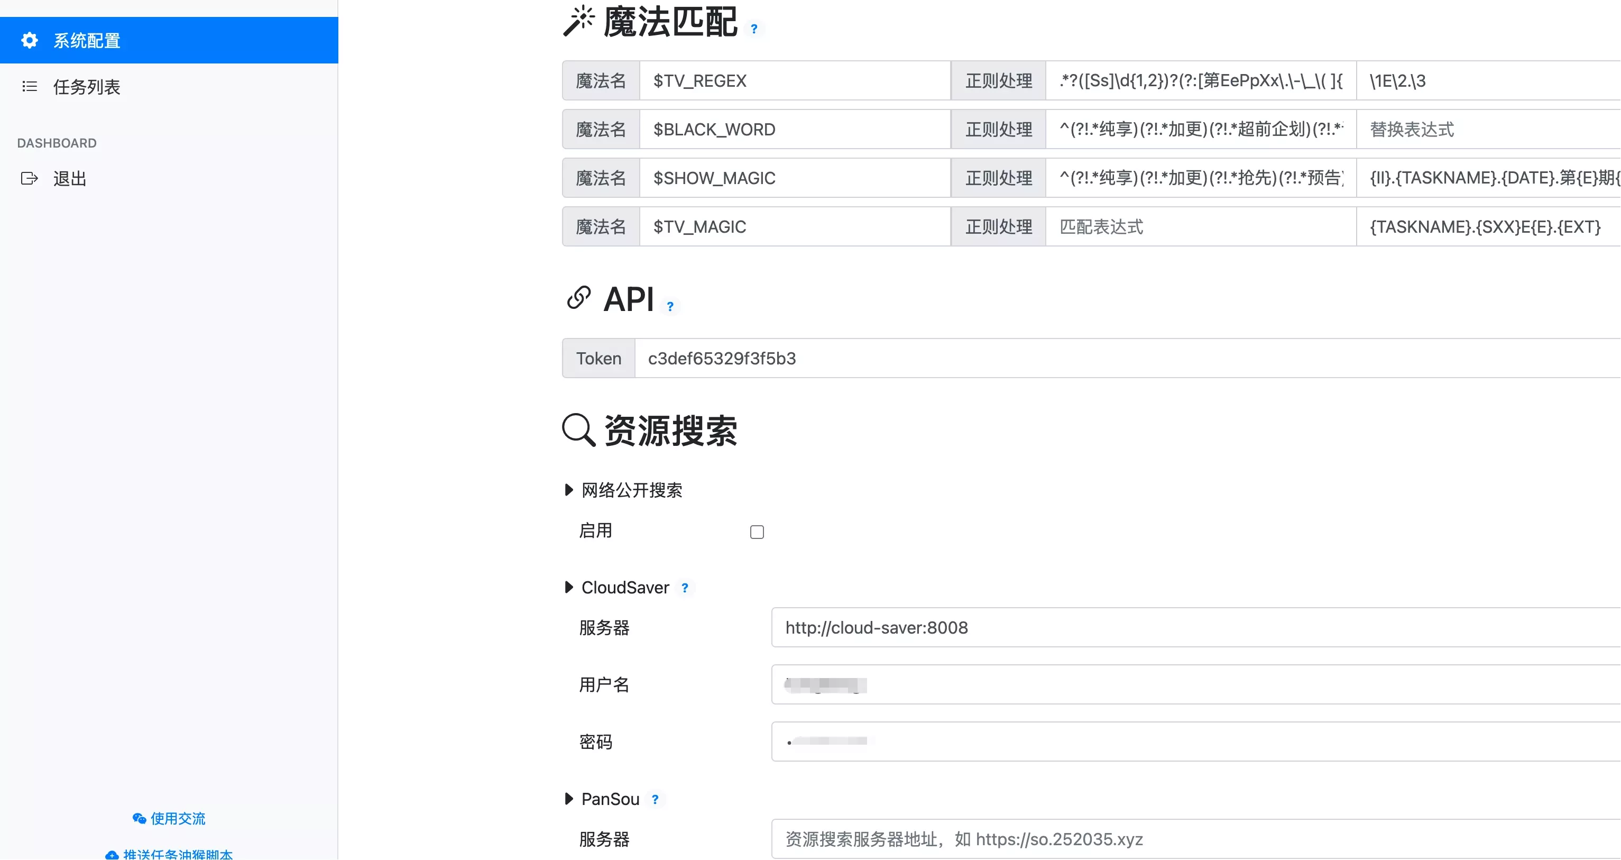Edit the $BLACK_WORD magic name field
The height and width of the screenshot is (860, 1621).
[x=795, y=129]
